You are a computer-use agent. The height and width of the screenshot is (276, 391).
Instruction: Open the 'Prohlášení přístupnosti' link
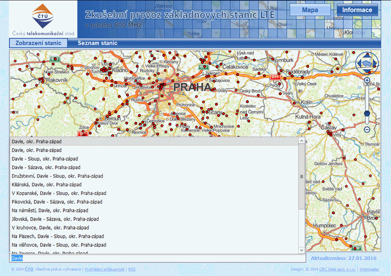click(105, 269)
